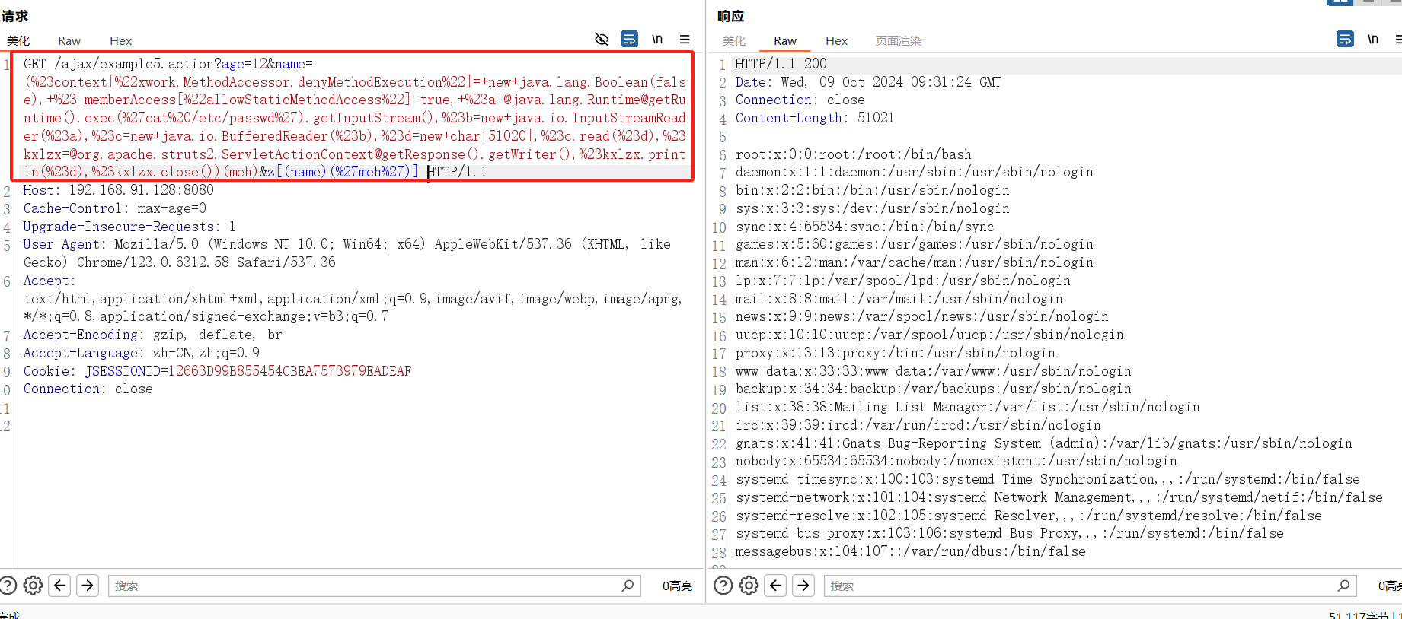Image resolution: width=1402 pixels, height=619 pixels.
Task: Go to previous match in request search
Action: click(59, 586)
